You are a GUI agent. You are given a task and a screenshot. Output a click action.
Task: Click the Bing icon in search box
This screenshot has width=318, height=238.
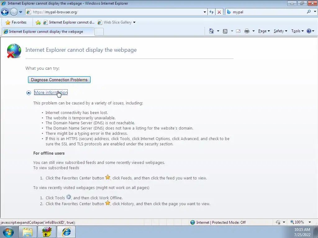tap(229, 12)
